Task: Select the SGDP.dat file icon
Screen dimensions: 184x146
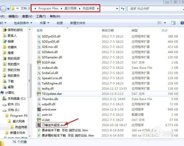Action: point(39,62)
